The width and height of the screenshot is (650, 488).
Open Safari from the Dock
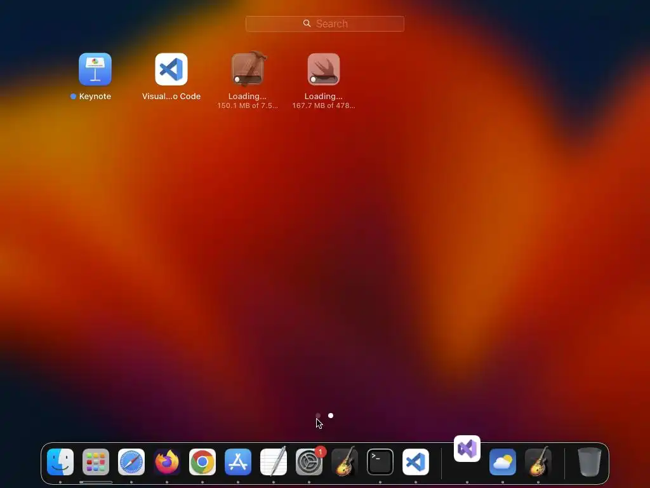(131, 462)
